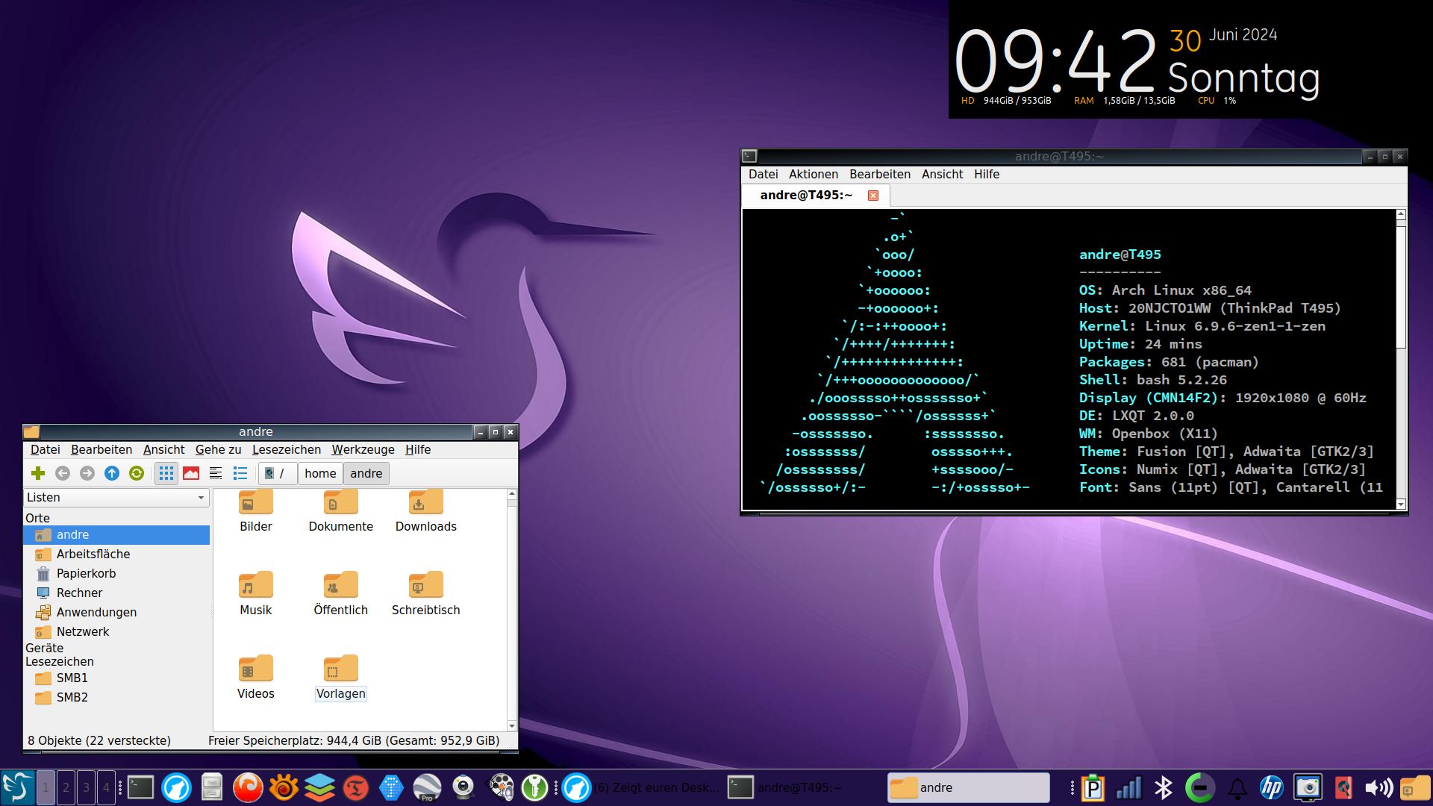Switch to workspace 2
Viewport: 1433px width, 806px height.
(x=66, y=787)
